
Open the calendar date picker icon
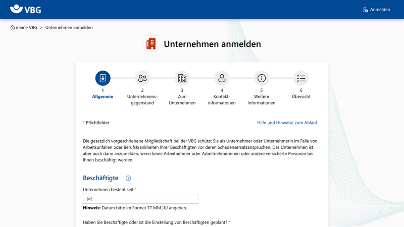click(x=90, y=199)
